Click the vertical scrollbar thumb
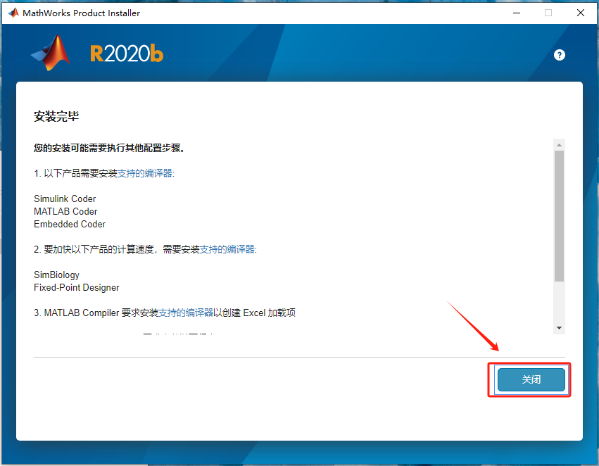 559,216
